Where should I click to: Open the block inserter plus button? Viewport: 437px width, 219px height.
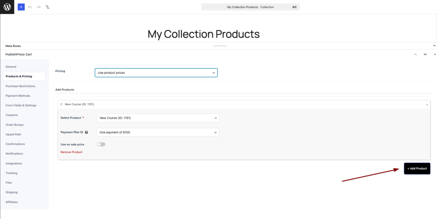[x=21, y=7]
